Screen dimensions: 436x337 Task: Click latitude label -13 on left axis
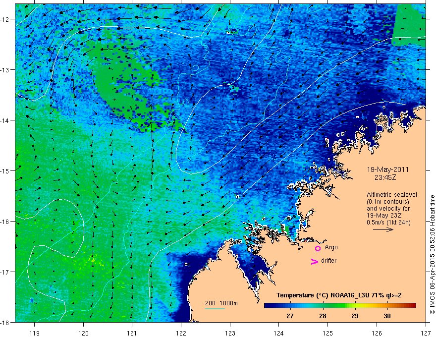pyautogui.click(x=5, y=70)
